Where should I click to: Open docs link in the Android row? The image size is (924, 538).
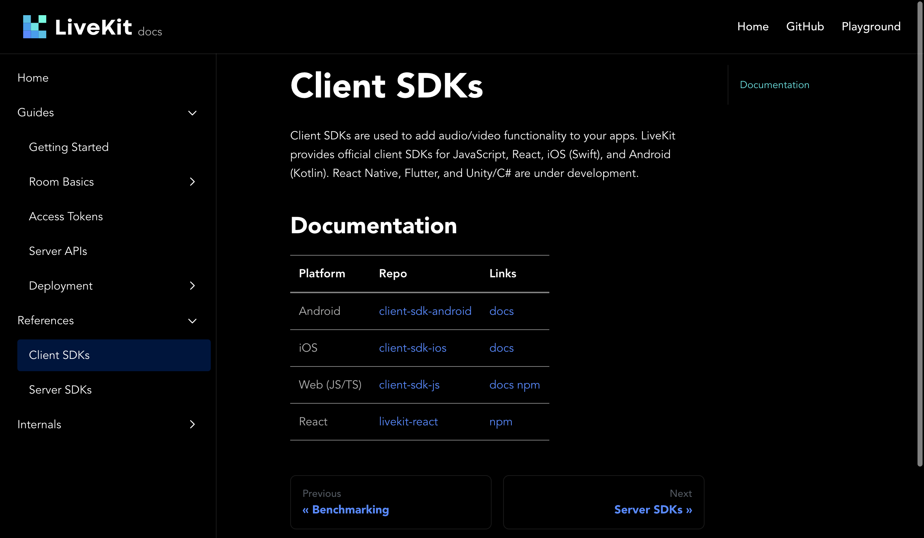click(x=501, y=311)
